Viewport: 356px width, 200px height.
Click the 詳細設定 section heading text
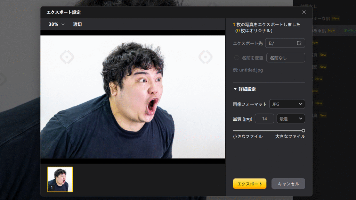pos(247,89)
